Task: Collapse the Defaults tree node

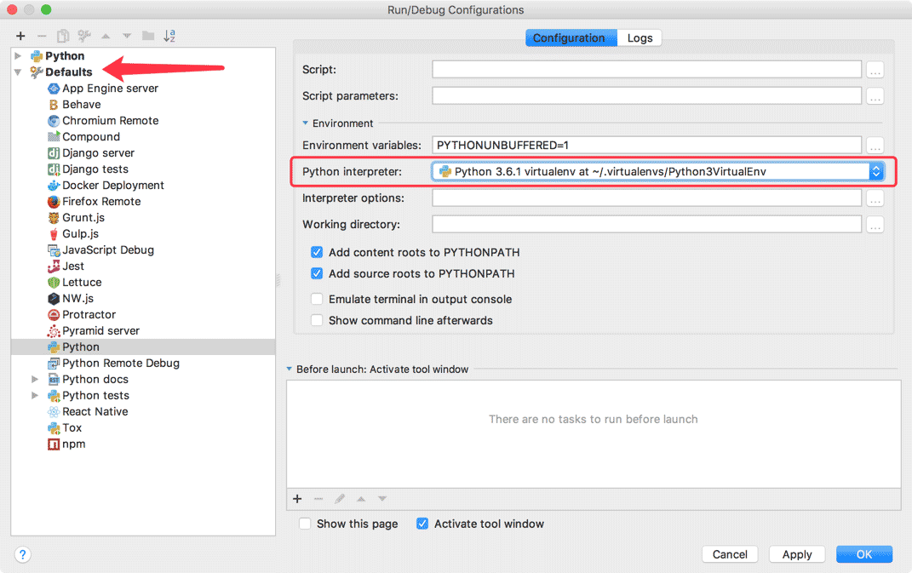Action: point(18,72)
